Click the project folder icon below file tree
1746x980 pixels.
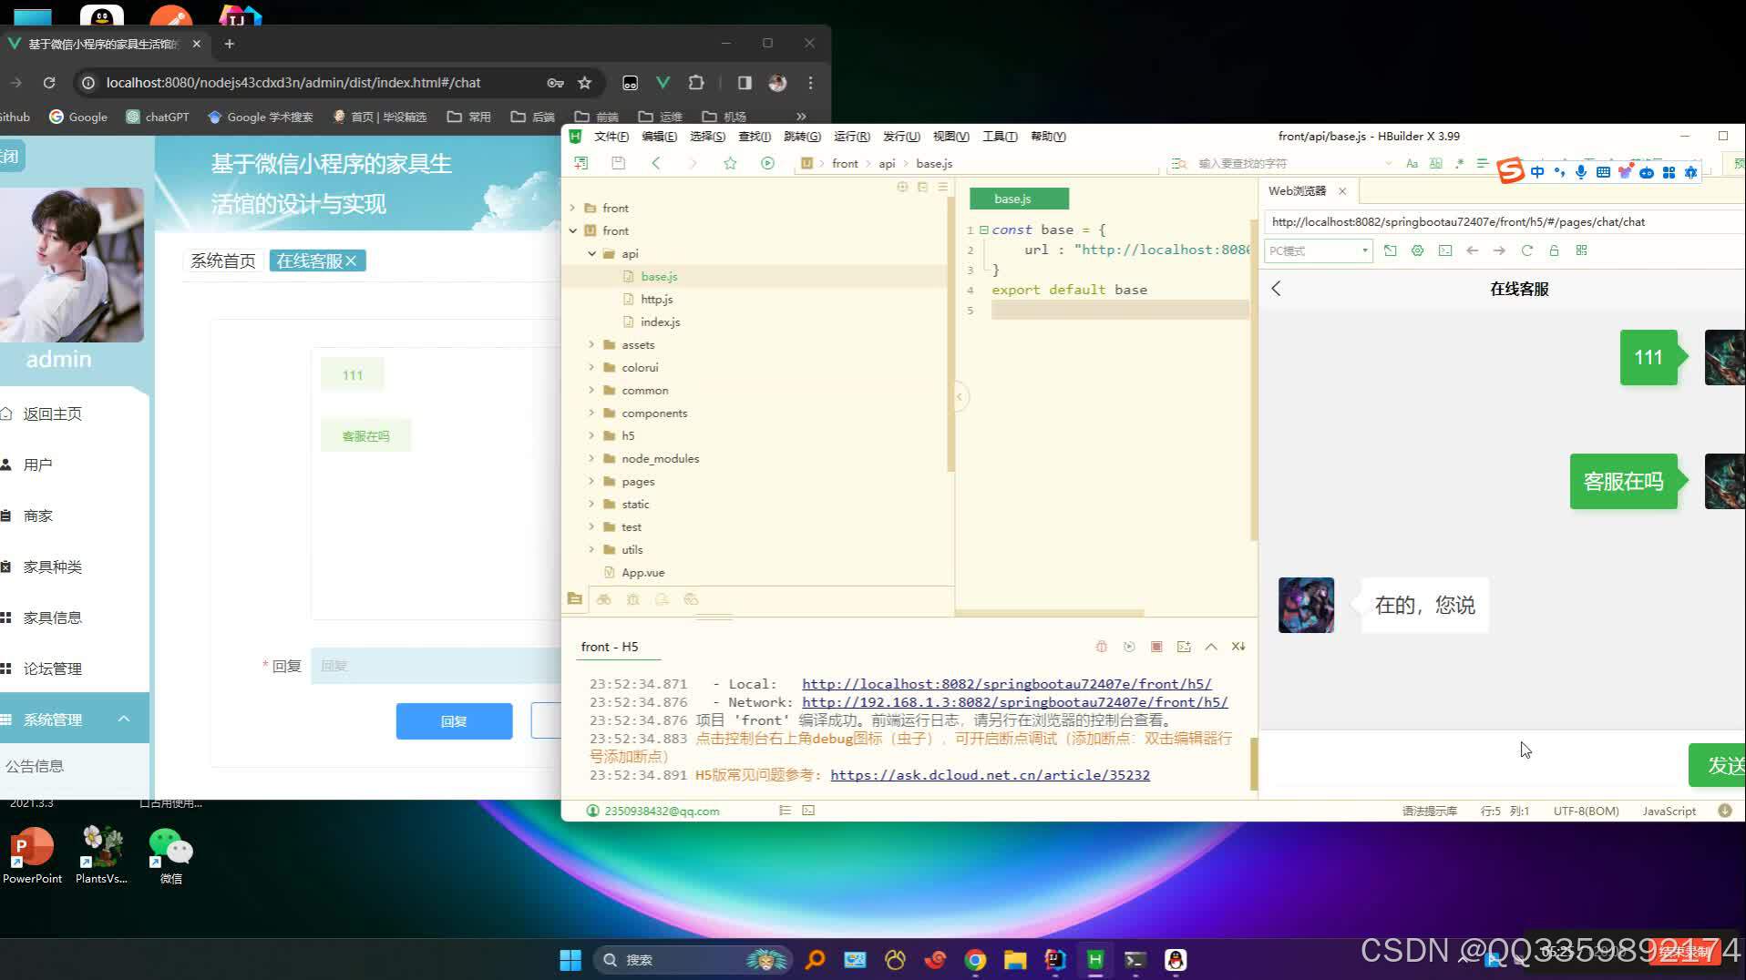(574, 599)
